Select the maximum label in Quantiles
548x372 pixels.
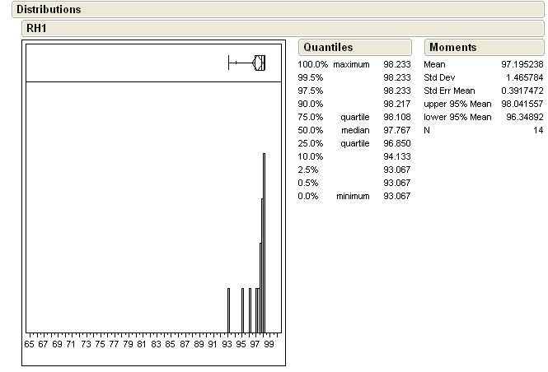[352, 64]
